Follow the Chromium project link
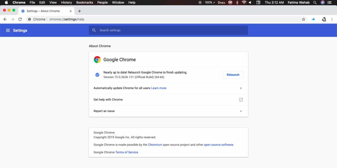The height and width of the screenshot is (168, 337). coord(155,144)
